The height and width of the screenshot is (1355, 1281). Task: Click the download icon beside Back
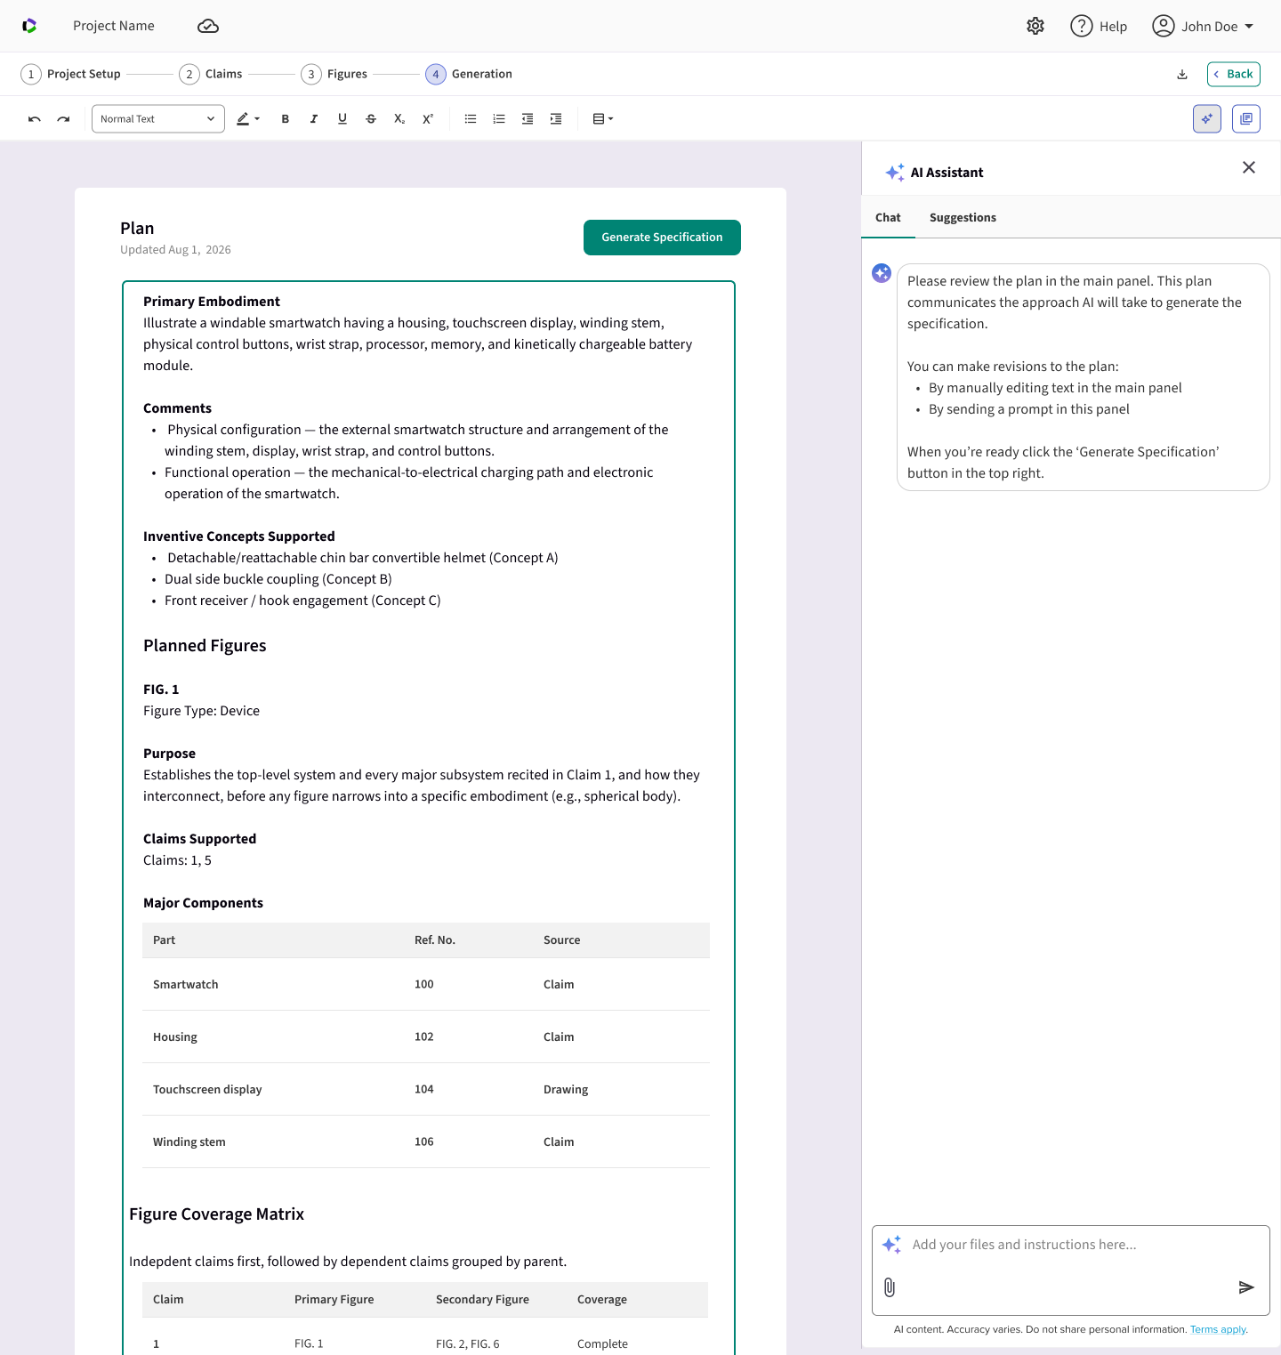coord(1182,75)
